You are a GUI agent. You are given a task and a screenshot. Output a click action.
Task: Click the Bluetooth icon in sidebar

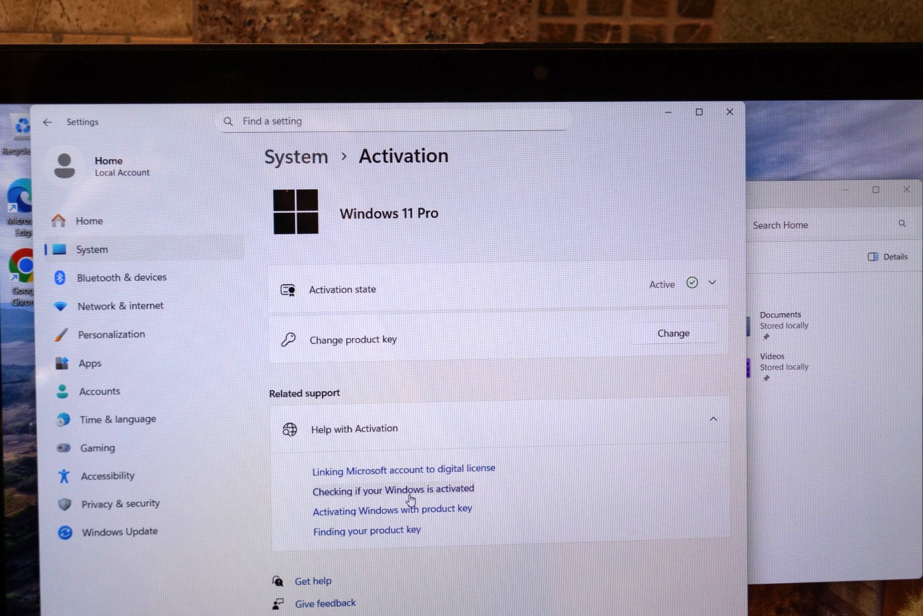point(59,278)
